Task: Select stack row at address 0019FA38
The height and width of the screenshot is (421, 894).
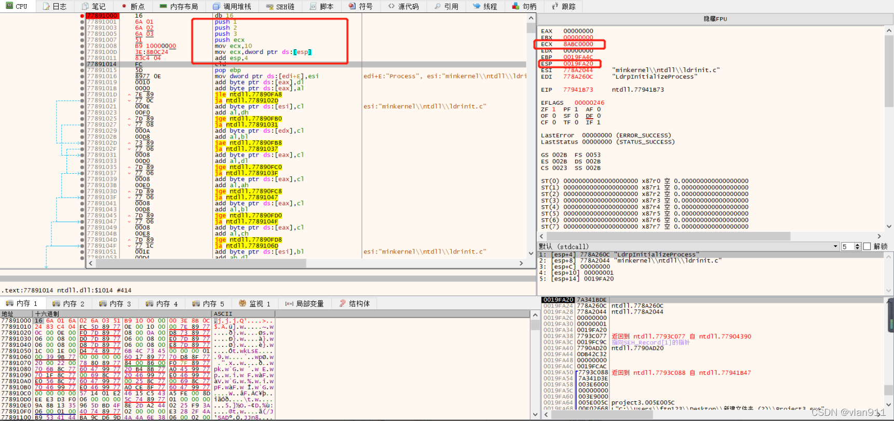Action: (x=712, y=336)
